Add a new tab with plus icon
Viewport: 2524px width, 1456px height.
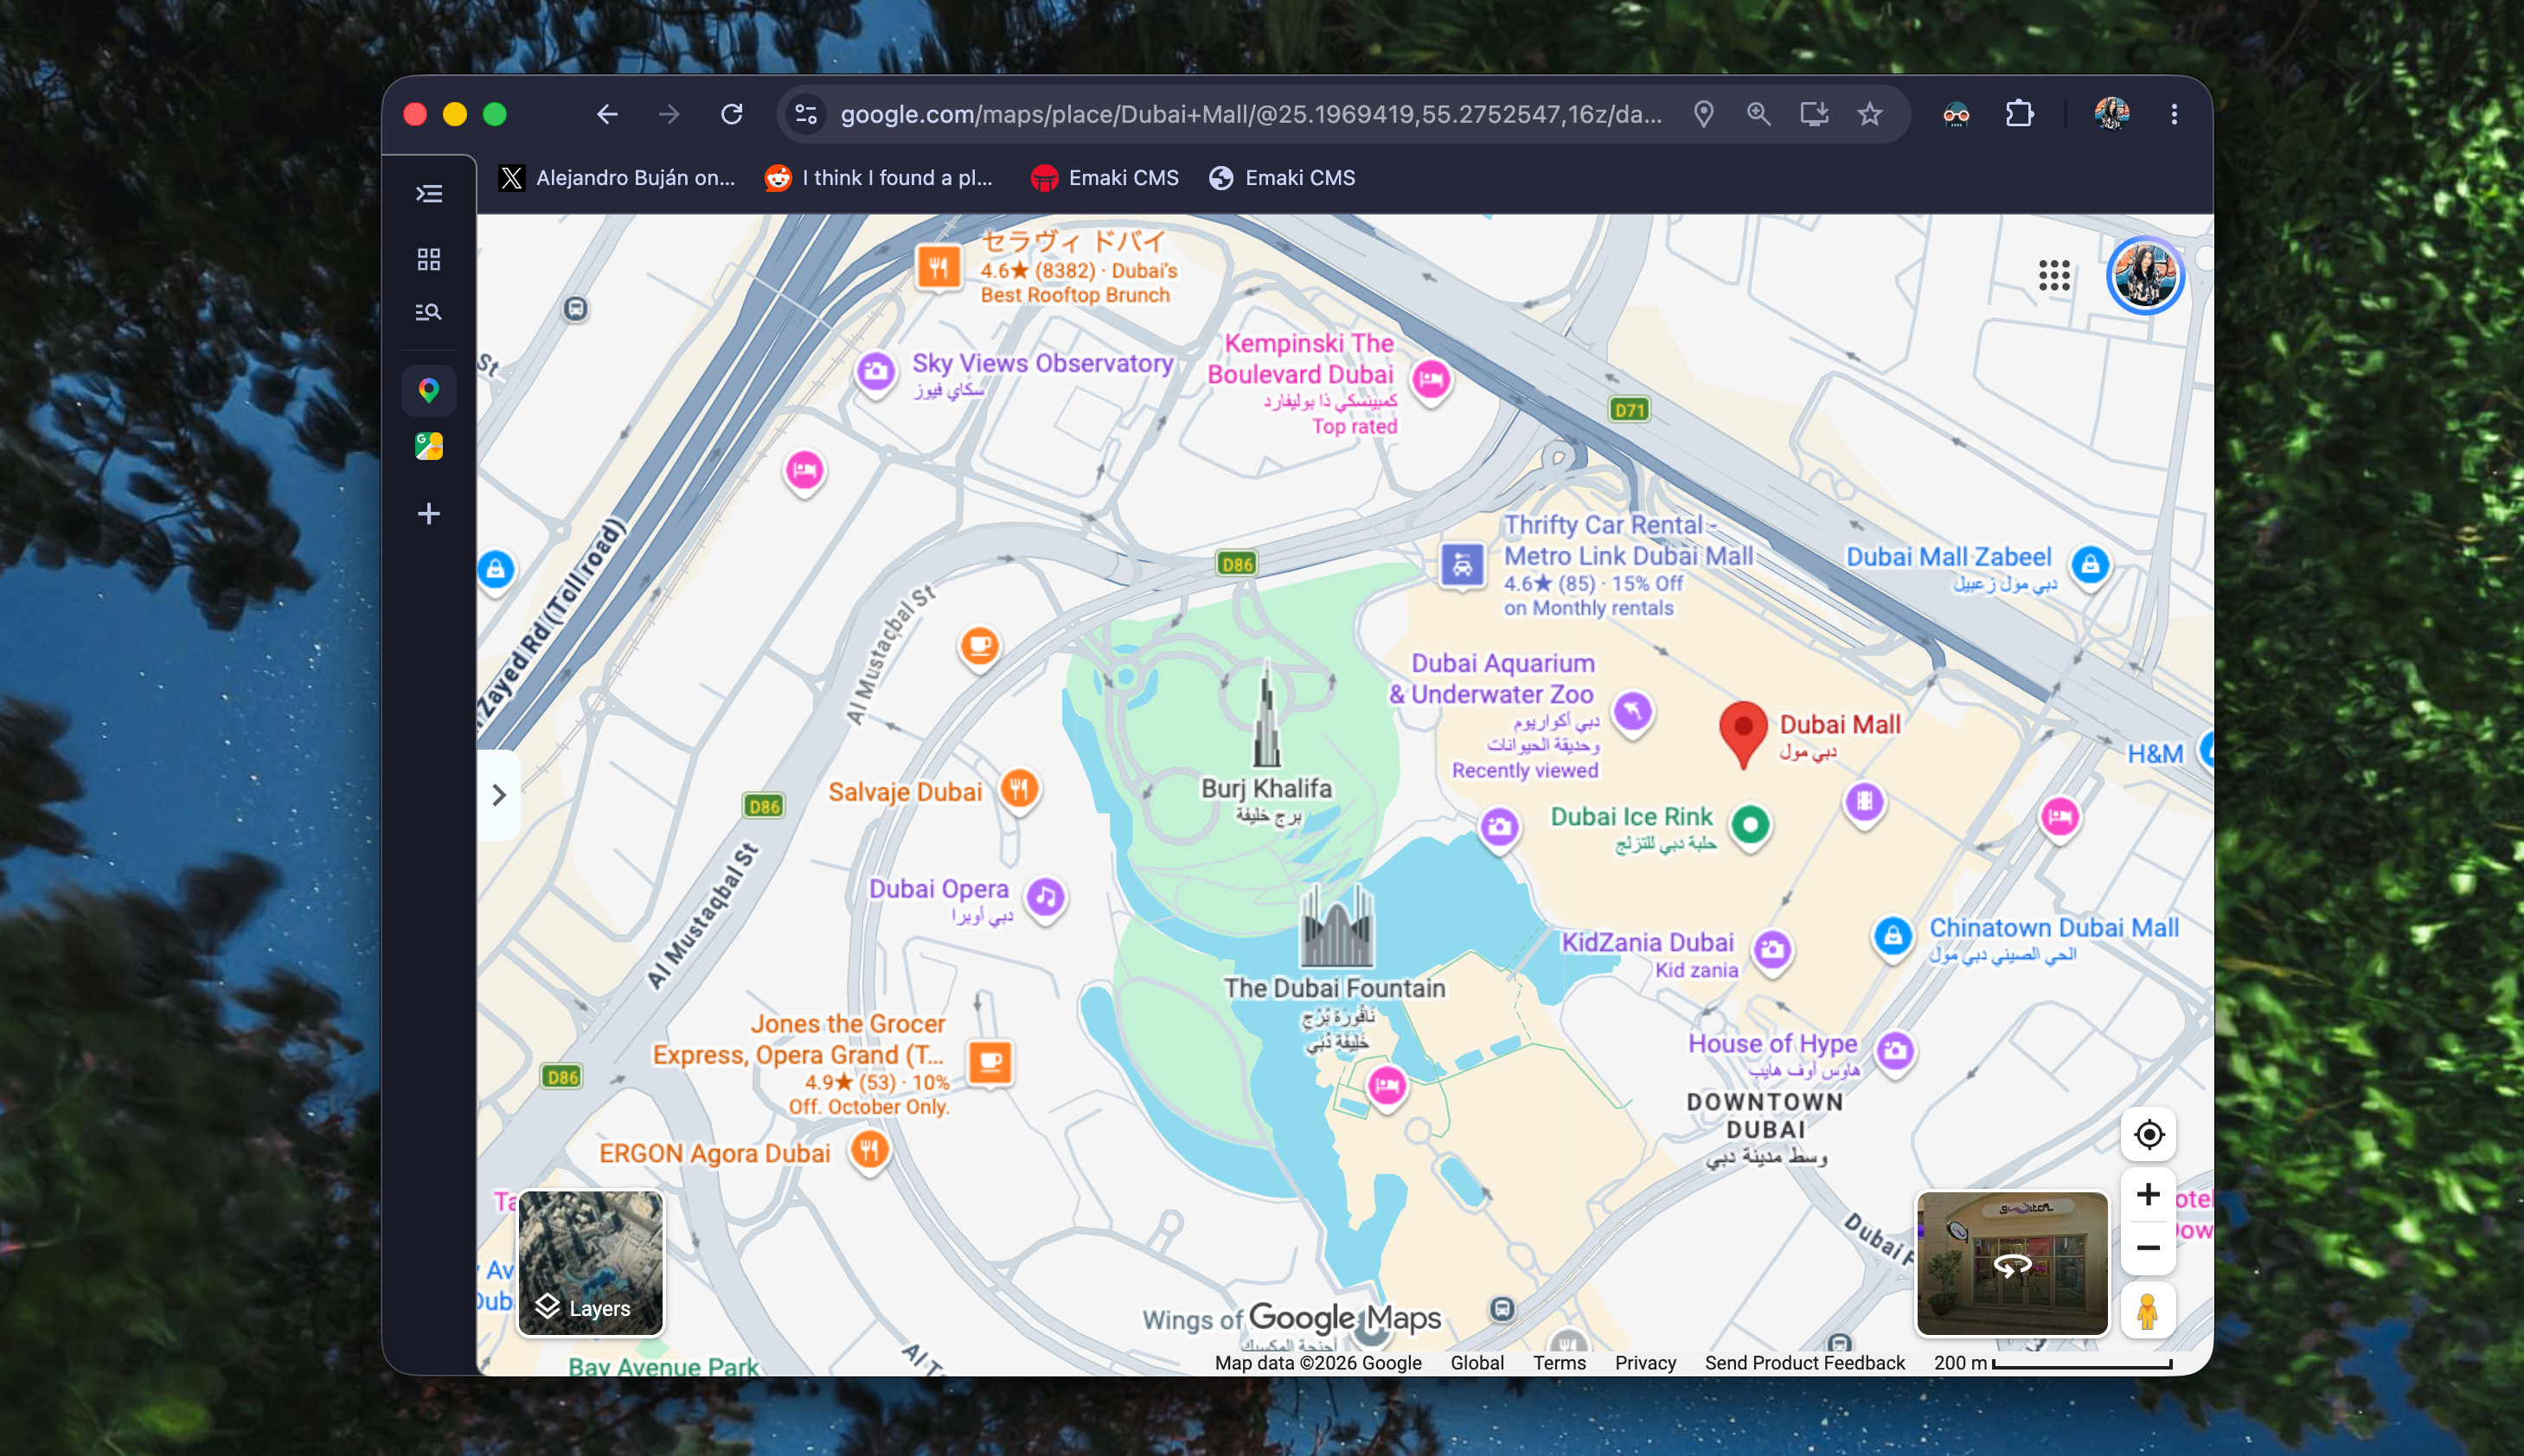(x=429, y=514)
